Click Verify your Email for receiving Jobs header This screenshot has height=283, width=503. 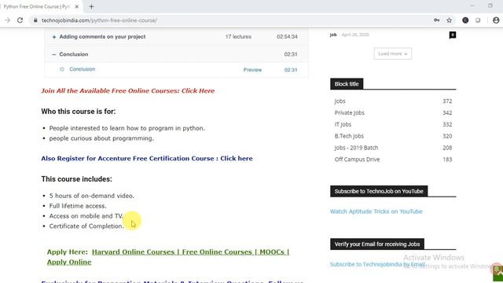point(377,244)
